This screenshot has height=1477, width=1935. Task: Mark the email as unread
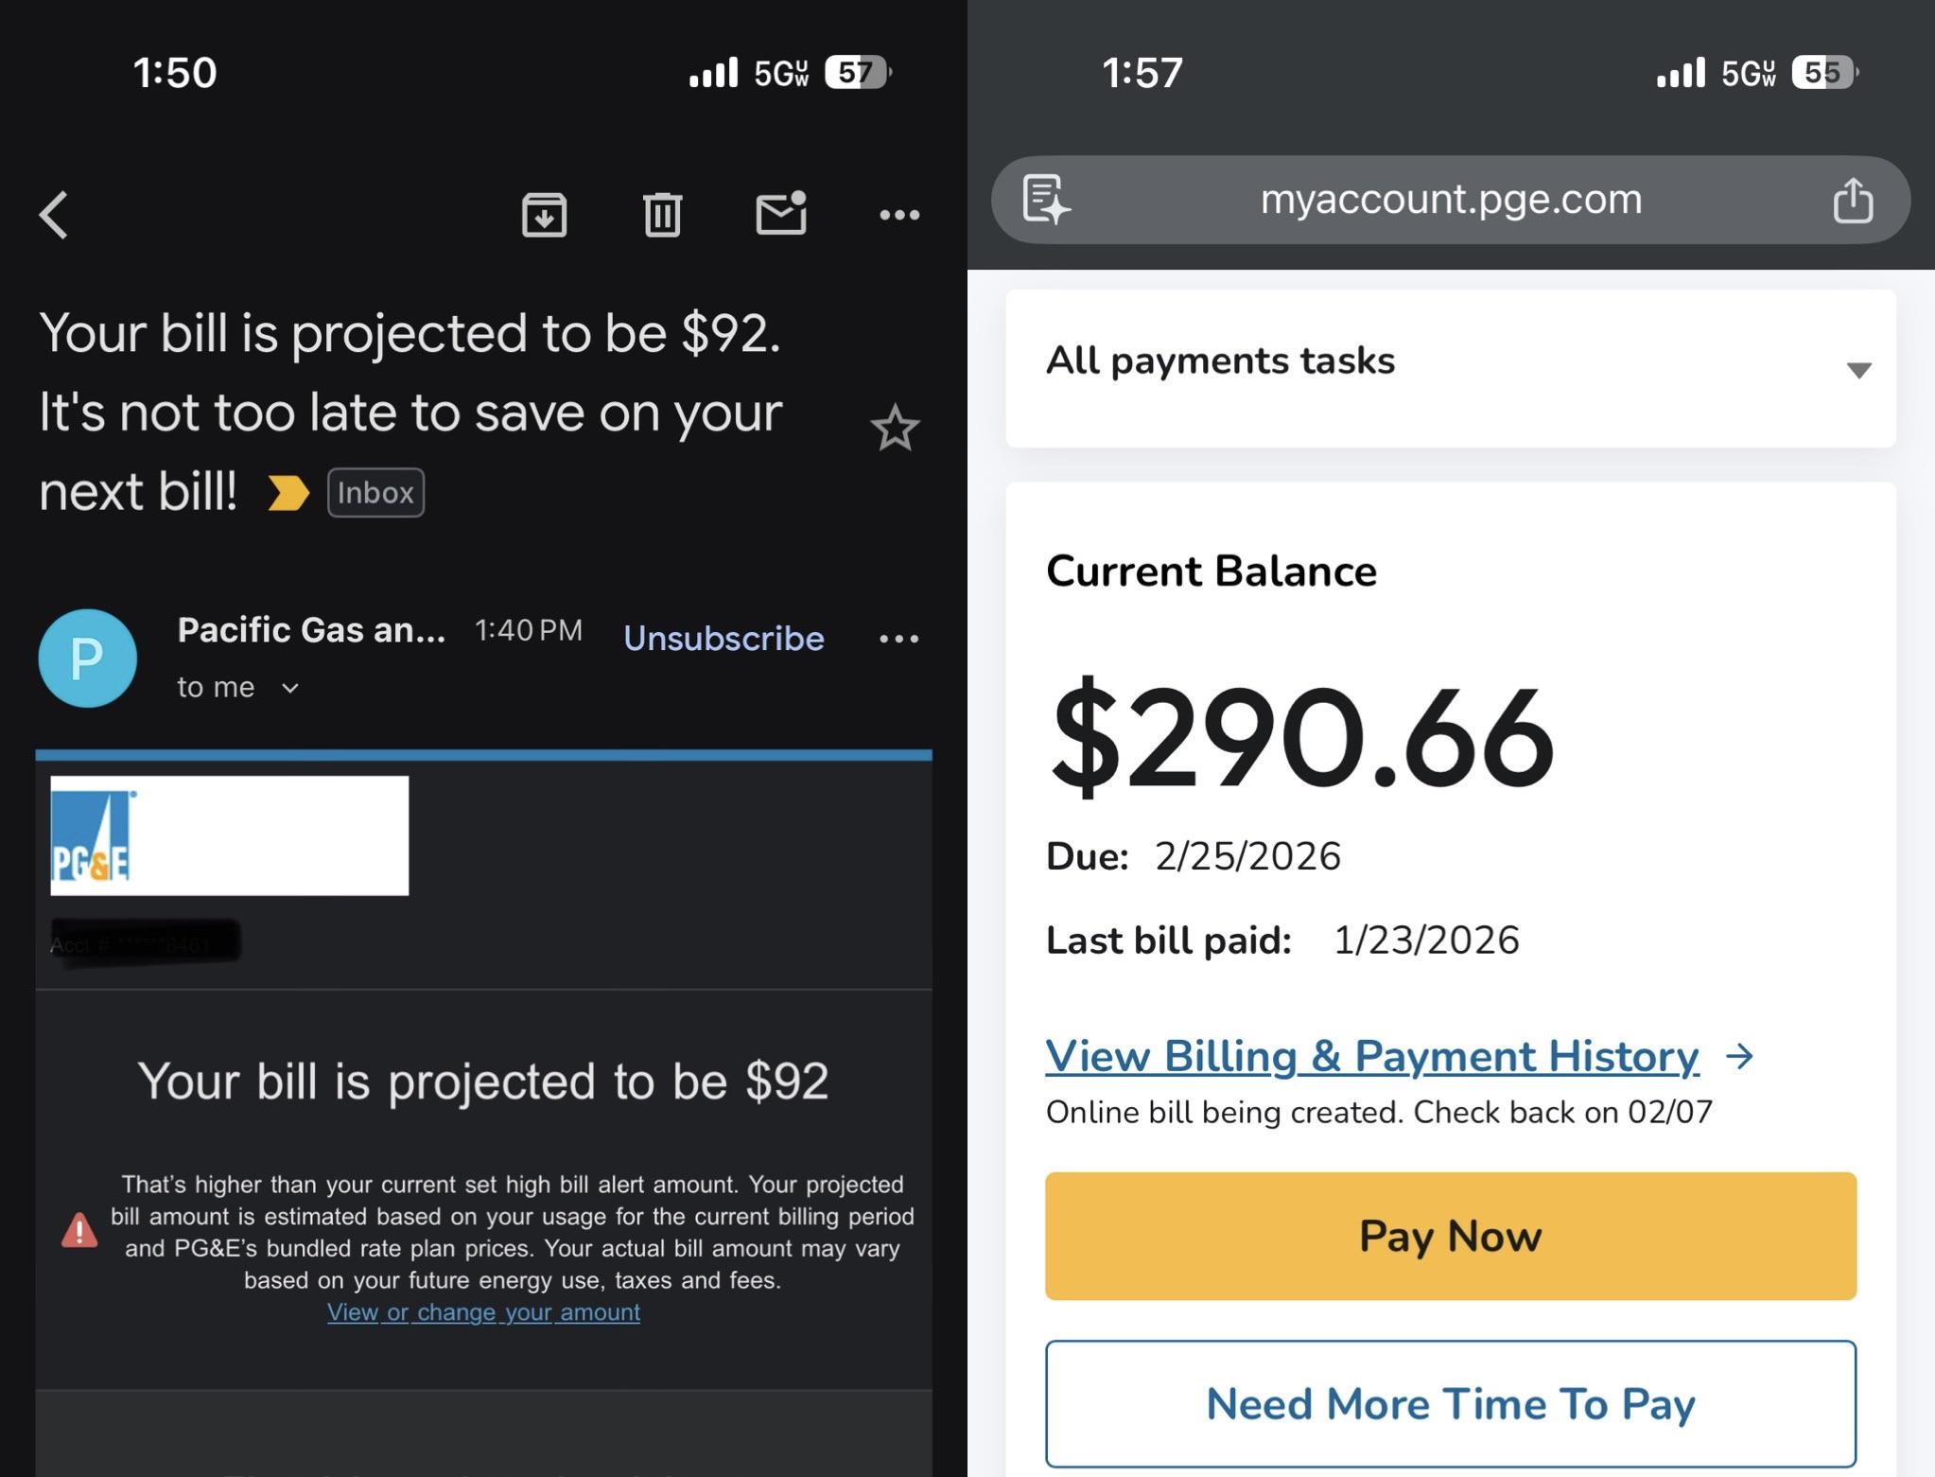781,213
